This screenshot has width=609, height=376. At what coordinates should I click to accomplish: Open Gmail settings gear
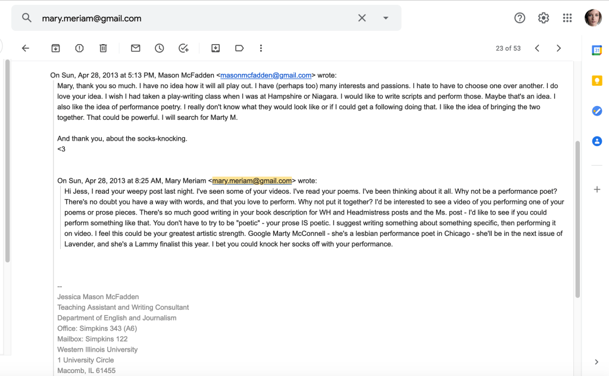coord(544,18)
